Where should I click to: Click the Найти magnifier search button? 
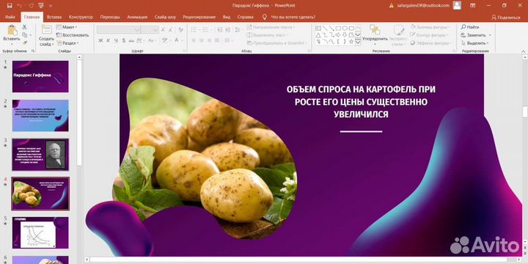pos(470,27)
